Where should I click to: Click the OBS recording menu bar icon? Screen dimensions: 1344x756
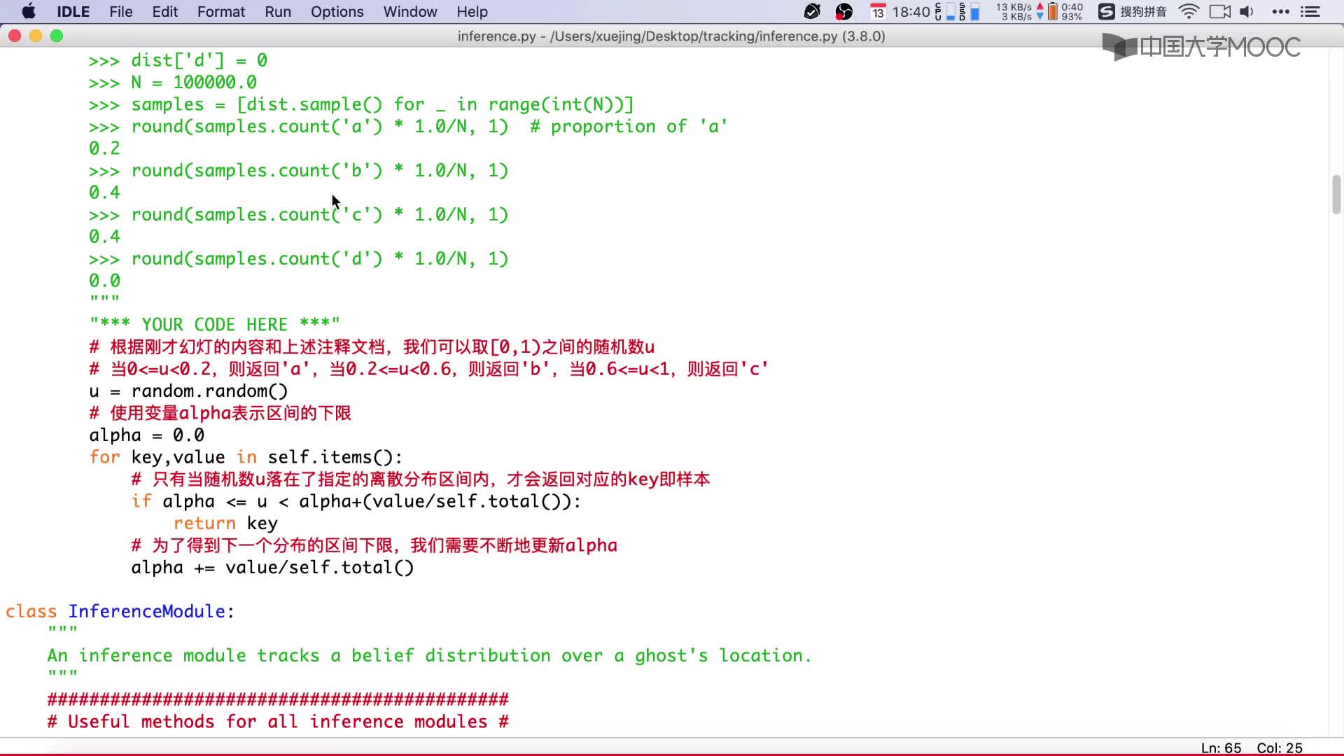[x=844, y=12]
